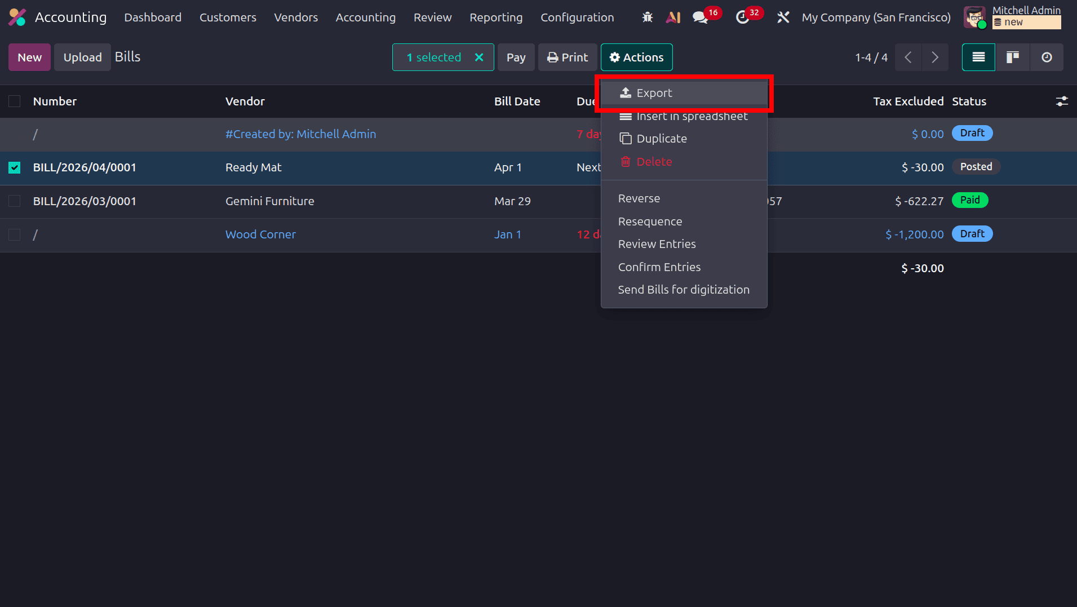Viewport: 1077px width, 607px height.
Task: Open the activities clock icon
Action: pos(742,17)
